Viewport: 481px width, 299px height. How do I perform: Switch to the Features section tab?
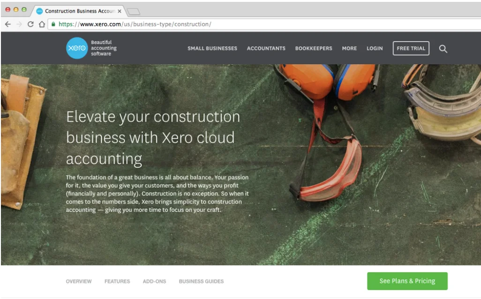click(x=117, y=281)
